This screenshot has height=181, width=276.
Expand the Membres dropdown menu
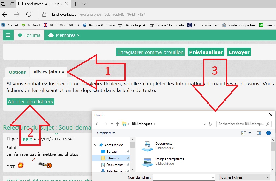click(x=64, y=35)
